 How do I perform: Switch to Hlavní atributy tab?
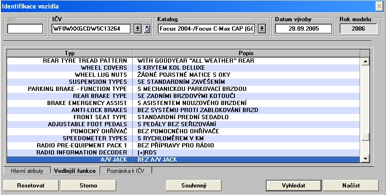(x=27, y=171)
